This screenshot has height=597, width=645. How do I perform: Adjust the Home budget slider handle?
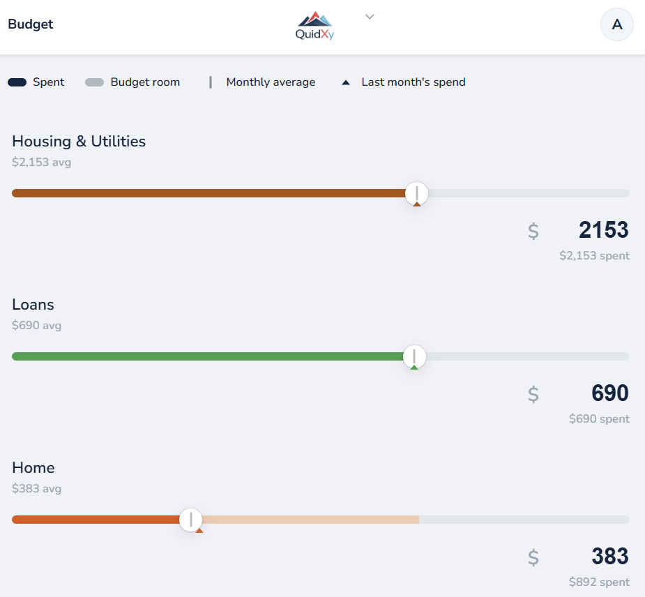(x=191, y=520)
